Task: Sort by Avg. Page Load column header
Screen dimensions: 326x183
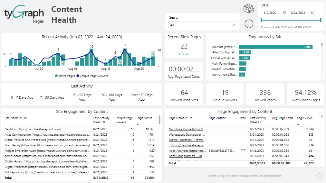Action: [x=282, y=118]
